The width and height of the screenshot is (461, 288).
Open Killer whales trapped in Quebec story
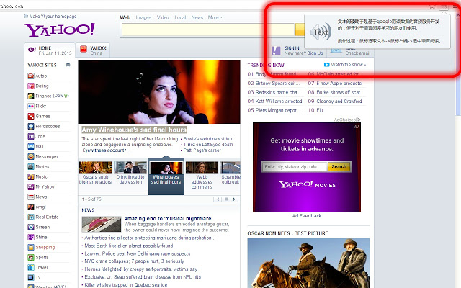[126, 285]
